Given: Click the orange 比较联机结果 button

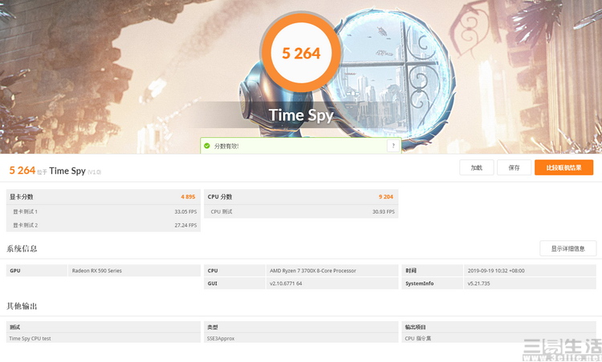Looking at the screenshot, I should pyautogui.click(x=563, y=167).
